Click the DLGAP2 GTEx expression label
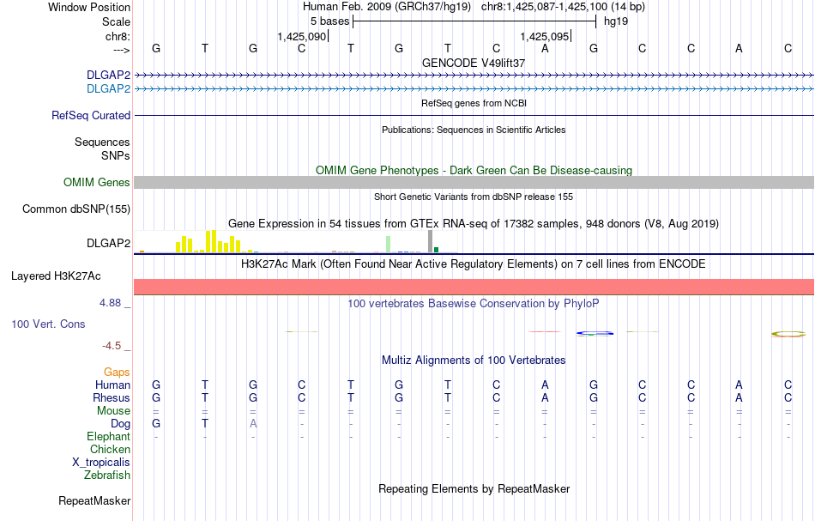Screen dimensions: 815x521 point(109,243)
